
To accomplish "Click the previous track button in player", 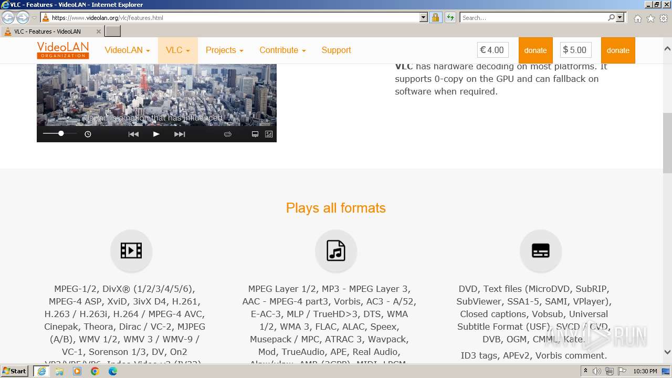I will (133, 134).
